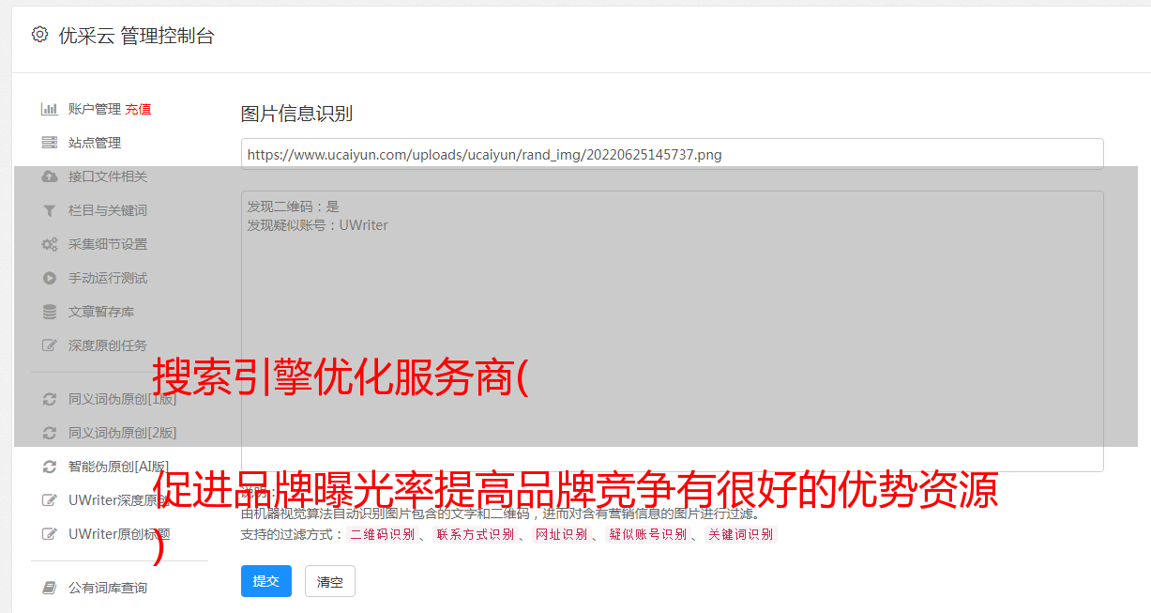Select 栏目与关键词 in the sidebar
Image resolution: width=1151 pixels, height=613 pixels.
point(108,210)
